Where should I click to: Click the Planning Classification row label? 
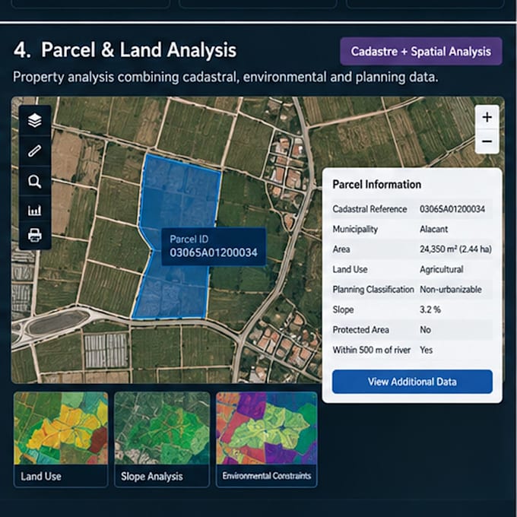coord(373,290)
